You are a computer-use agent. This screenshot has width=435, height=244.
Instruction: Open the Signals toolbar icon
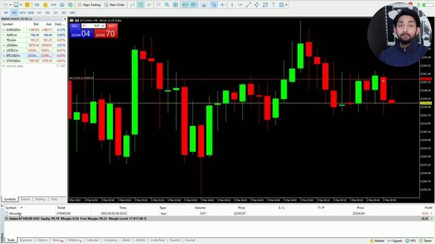[x=54, y=5]
